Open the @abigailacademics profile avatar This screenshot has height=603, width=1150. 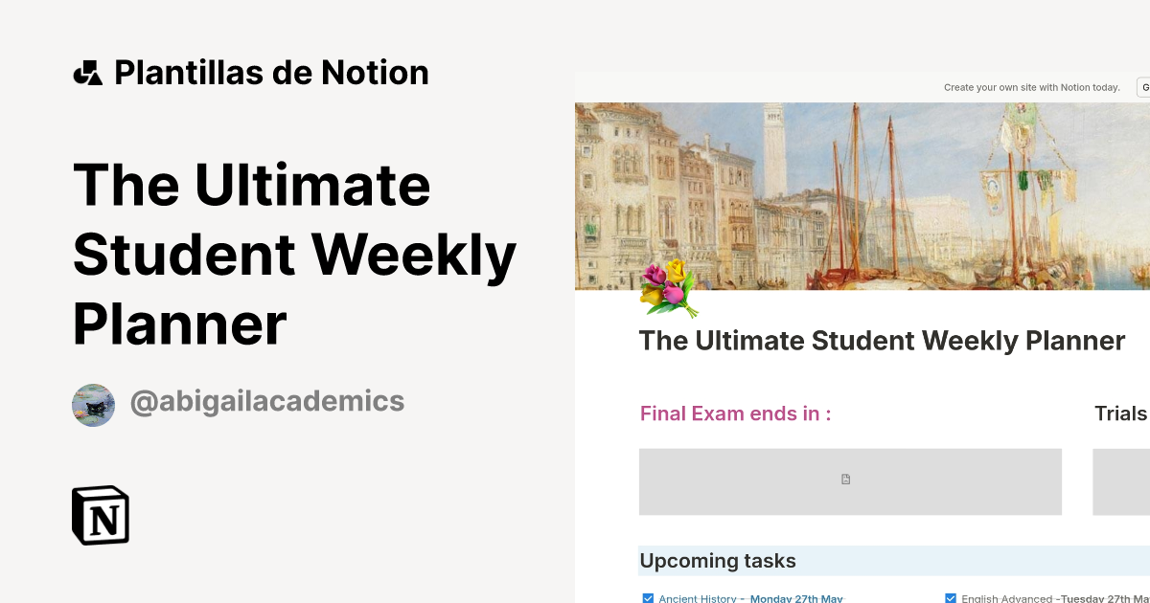[x=93, y=405]
